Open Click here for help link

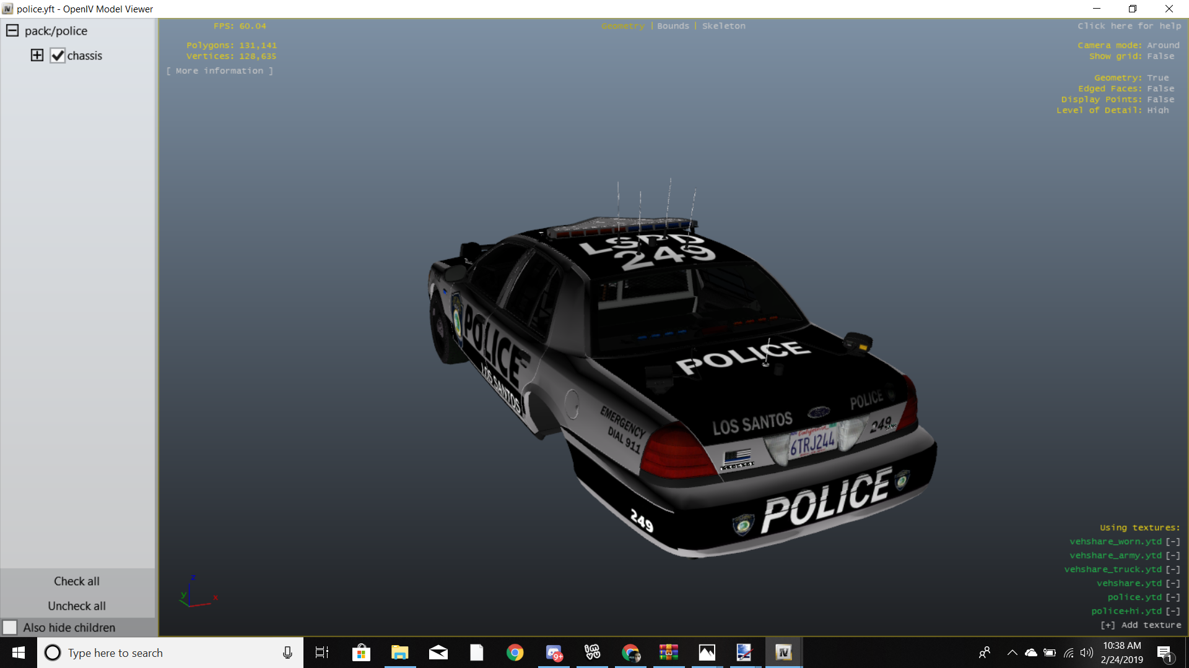1129,26
